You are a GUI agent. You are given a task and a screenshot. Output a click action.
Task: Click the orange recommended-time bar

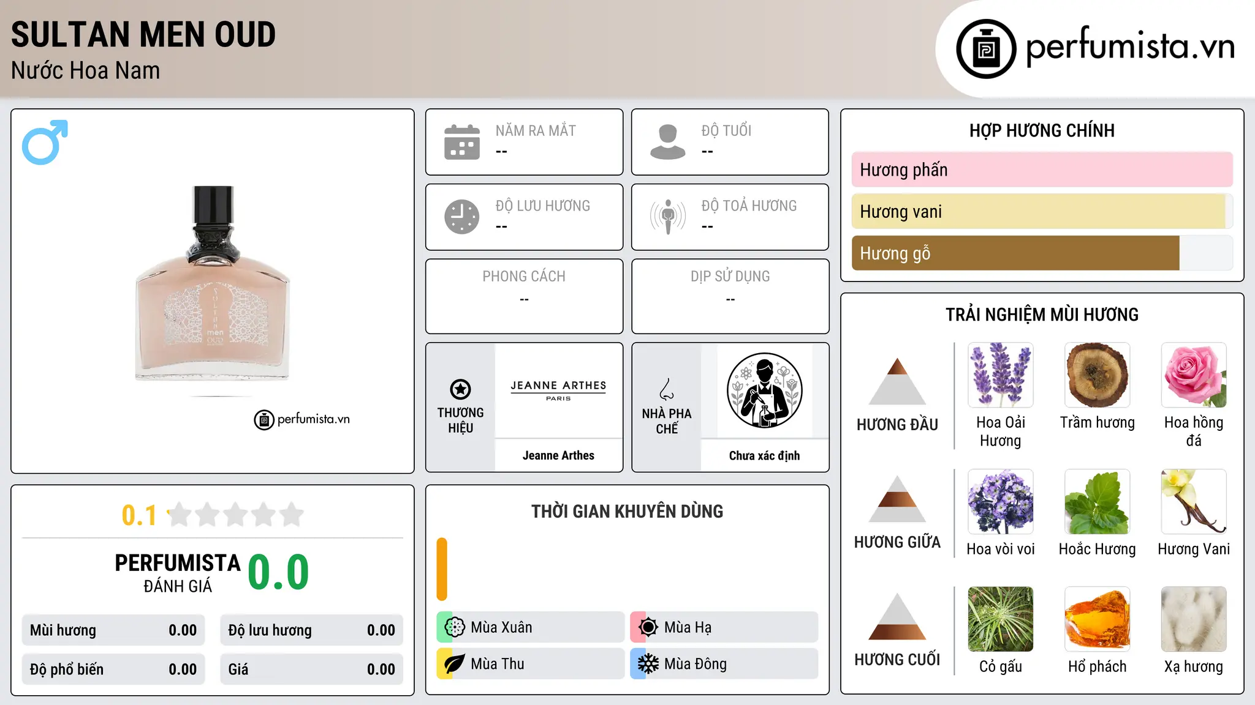(442, 569)
